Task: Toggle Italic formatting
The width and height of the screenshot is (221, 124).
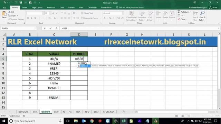Action: pyautogui.click(x=31, y=18)
